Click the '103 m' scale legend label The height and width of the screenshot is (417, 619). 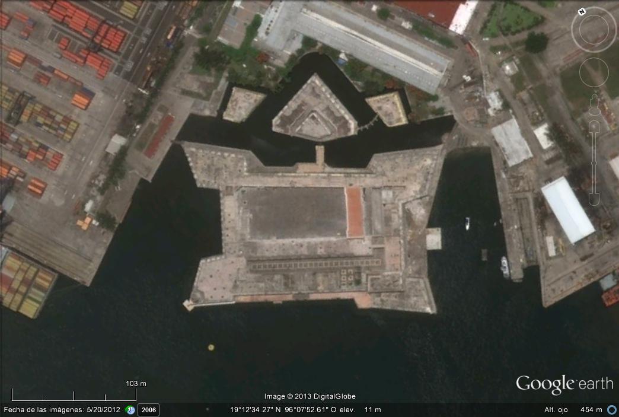tap(136, 383)
